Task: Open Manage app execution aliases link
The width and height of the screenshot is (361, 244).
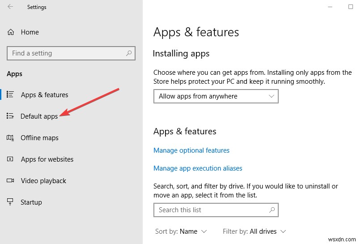Action: (x=198, y=168)
